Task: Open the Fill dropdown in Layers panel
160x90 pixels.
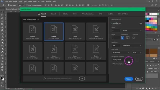Action: tap(158, 72)
